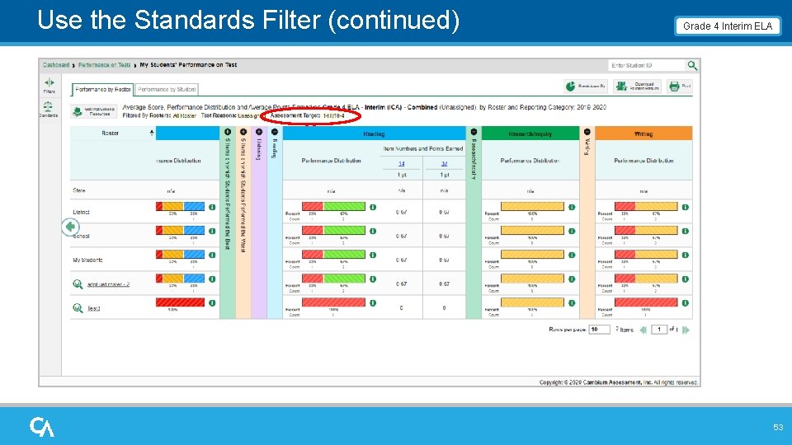Click School Research/Inquiry yellow distribution bar

(x=532, y=230)
